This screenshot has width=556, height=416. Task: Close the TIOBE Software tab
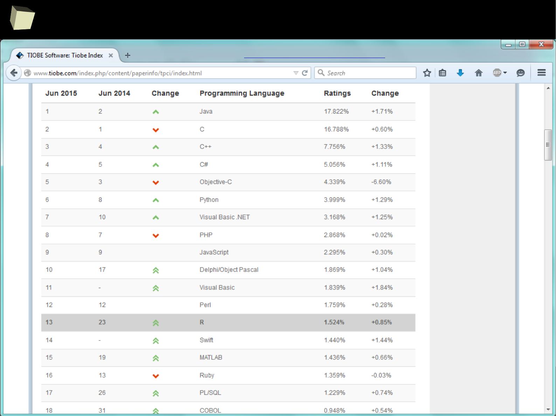tap(111, 55)
